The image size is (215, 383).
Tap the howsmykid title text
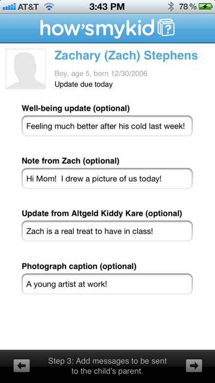pos(97,28)
